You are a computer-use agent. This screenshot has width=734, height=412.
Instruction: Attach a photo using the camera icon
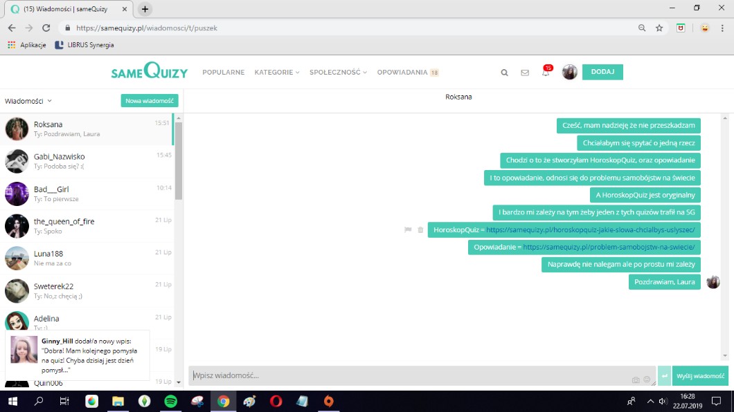coord(636,380)
